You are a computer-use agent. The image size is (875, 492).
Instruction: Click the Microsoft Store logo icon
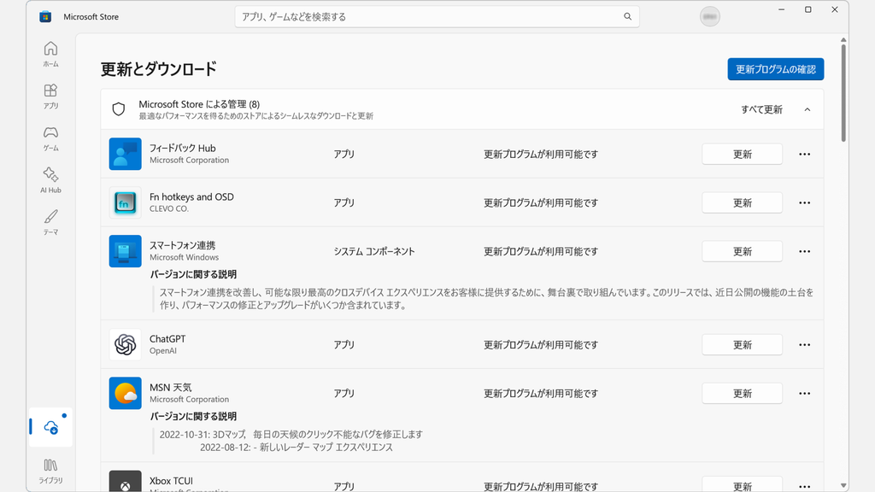point(45,17)
